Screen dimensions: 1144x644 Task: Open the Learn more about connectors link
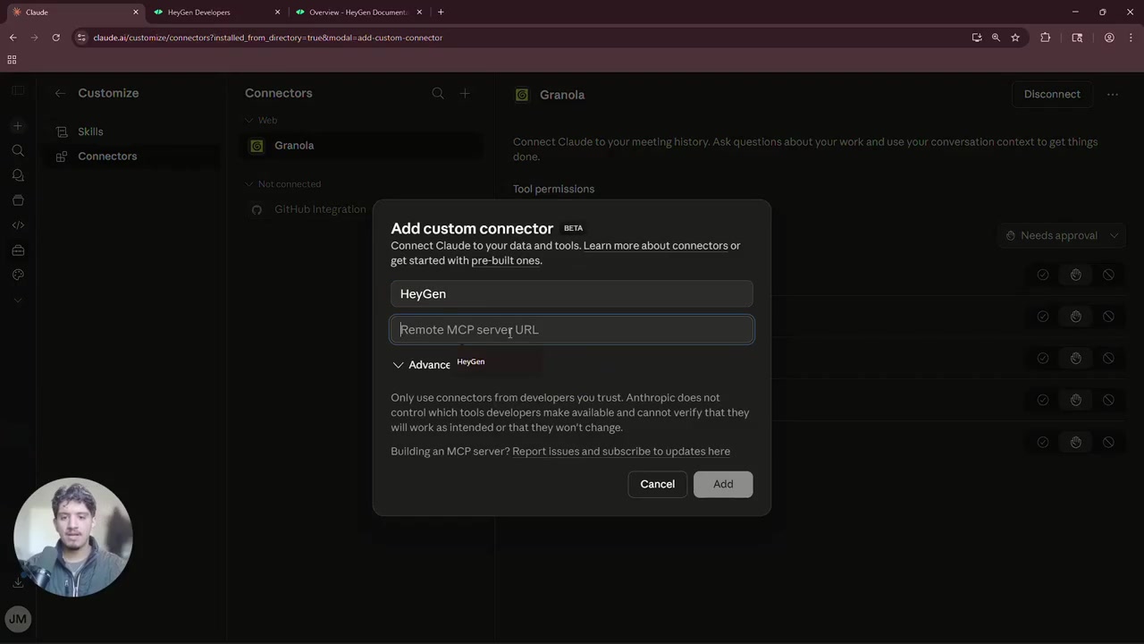coord(655,246)
